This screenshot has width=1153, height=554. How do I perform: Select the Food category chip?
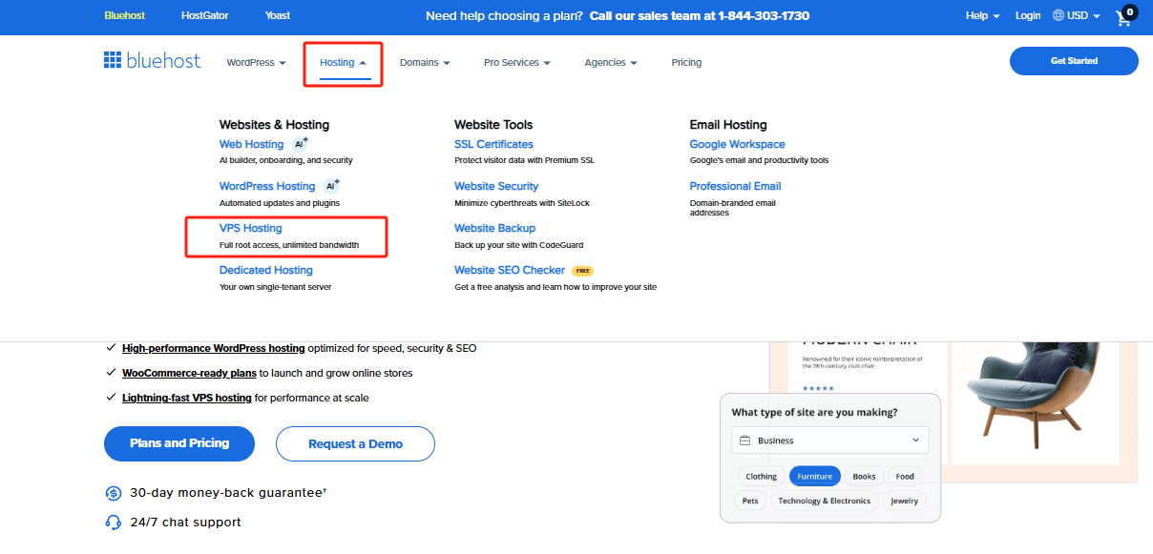click(905, 476)
